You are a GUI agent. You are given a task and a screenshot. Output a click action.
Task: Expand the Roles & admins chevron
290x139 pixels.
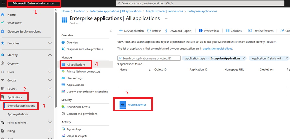pos(50,123)
